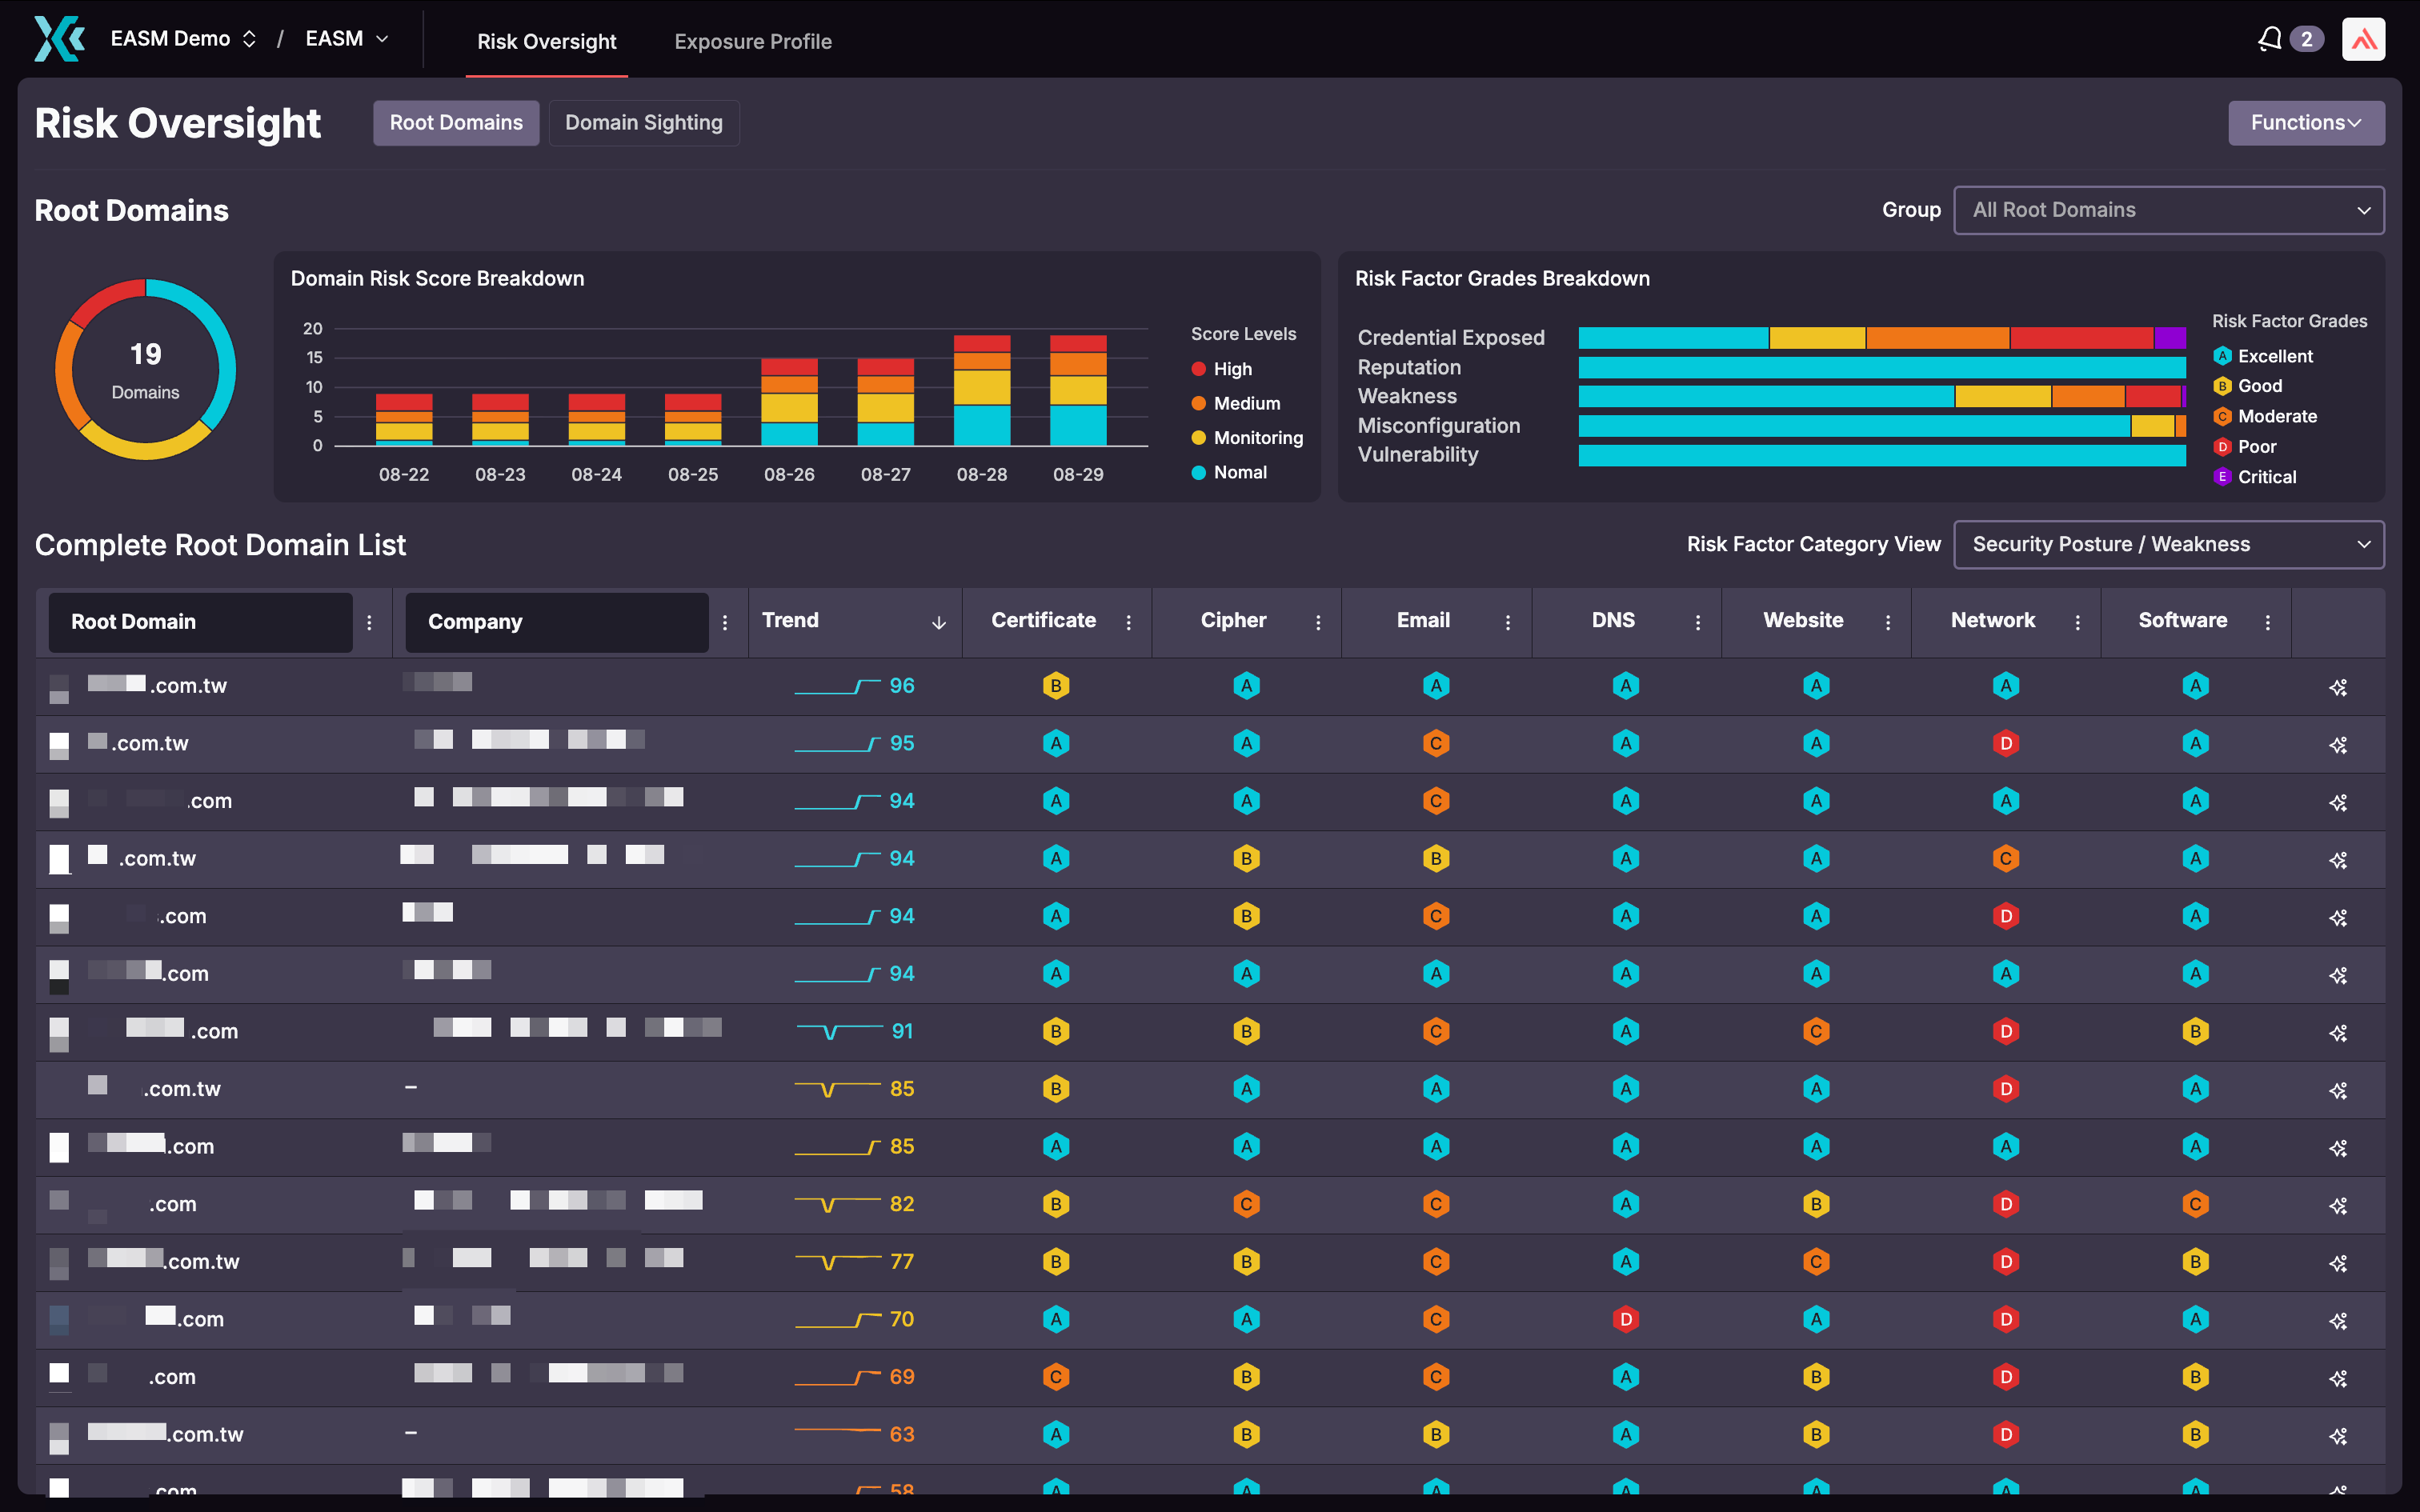Click the sort arrow on the Trend column
2420x1512 pixels.
(938, 622)
